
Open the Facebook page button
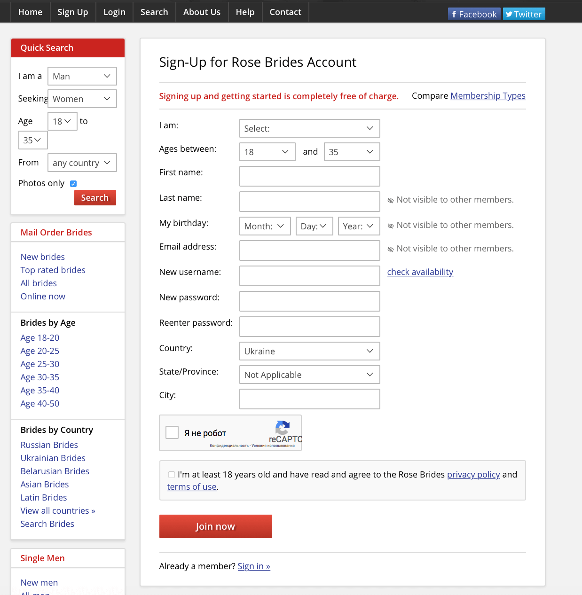pos(474,14)
